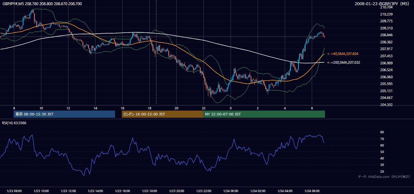414x194 pixels.
Task: Click price axis value 207.917
Action: [386, 49]
